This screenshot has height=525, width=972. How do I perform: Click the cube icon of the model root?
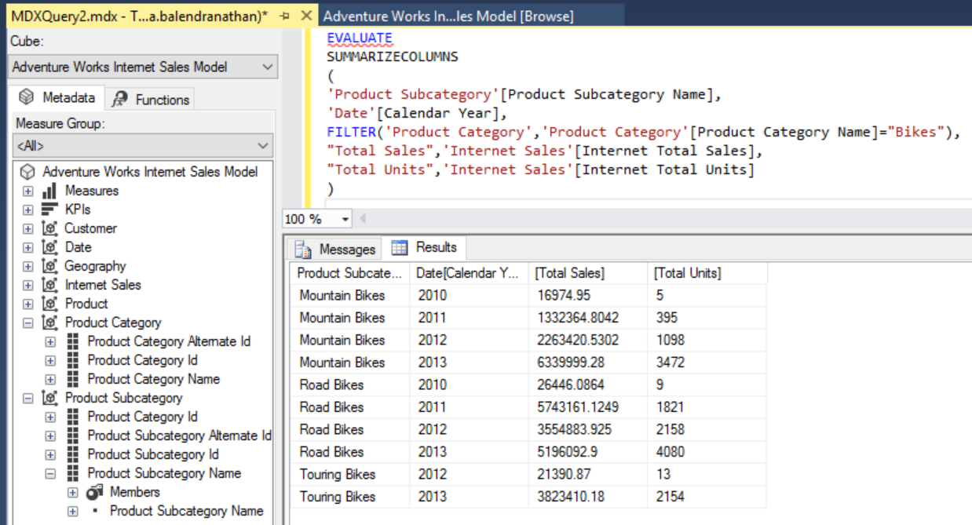click(x=27, y=171)
